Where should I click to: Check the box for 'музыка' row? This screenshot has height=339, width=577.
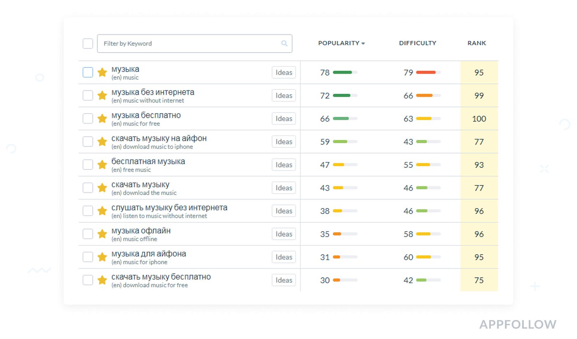coord(88,72)
